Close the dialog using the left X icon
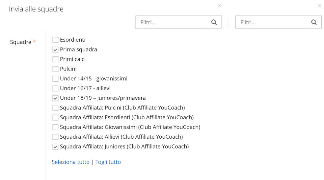Viewport: 324px width, 180px height. [x=220, y=6]
